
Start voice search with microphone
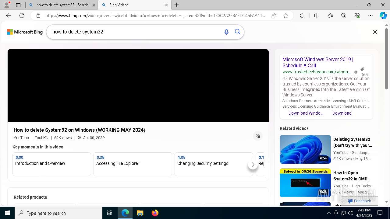(x=226, y=32)
